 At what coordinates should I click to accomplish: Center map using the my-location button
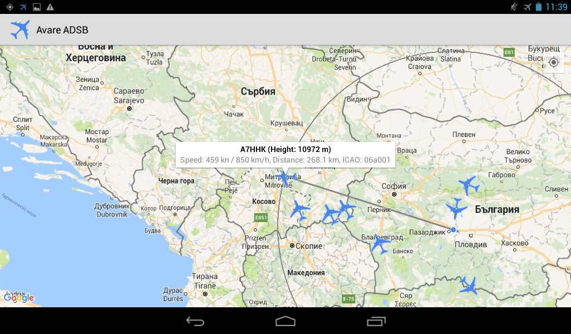(554, 62)
